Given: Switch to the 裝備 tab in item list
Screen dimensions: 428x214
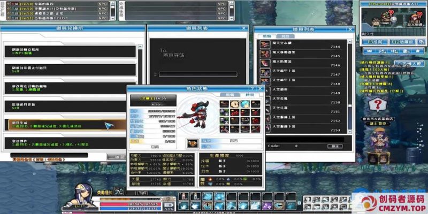Looking at the screenshot, I should pyautogui.click(x=266, y=36).
